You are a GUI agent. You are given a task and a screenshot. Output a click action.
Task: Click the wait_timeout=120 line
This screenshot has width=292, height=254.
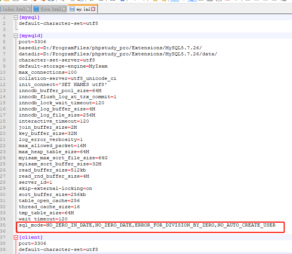click(x=43, y=219)
